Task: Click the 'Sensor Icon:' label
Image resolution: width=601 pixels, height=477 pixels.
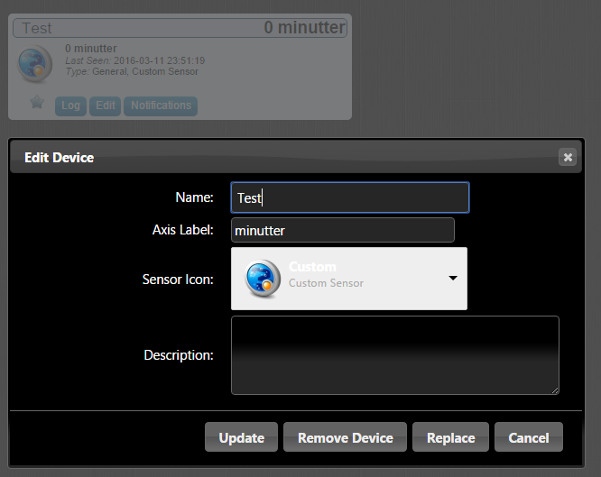Action: [178, 280]
